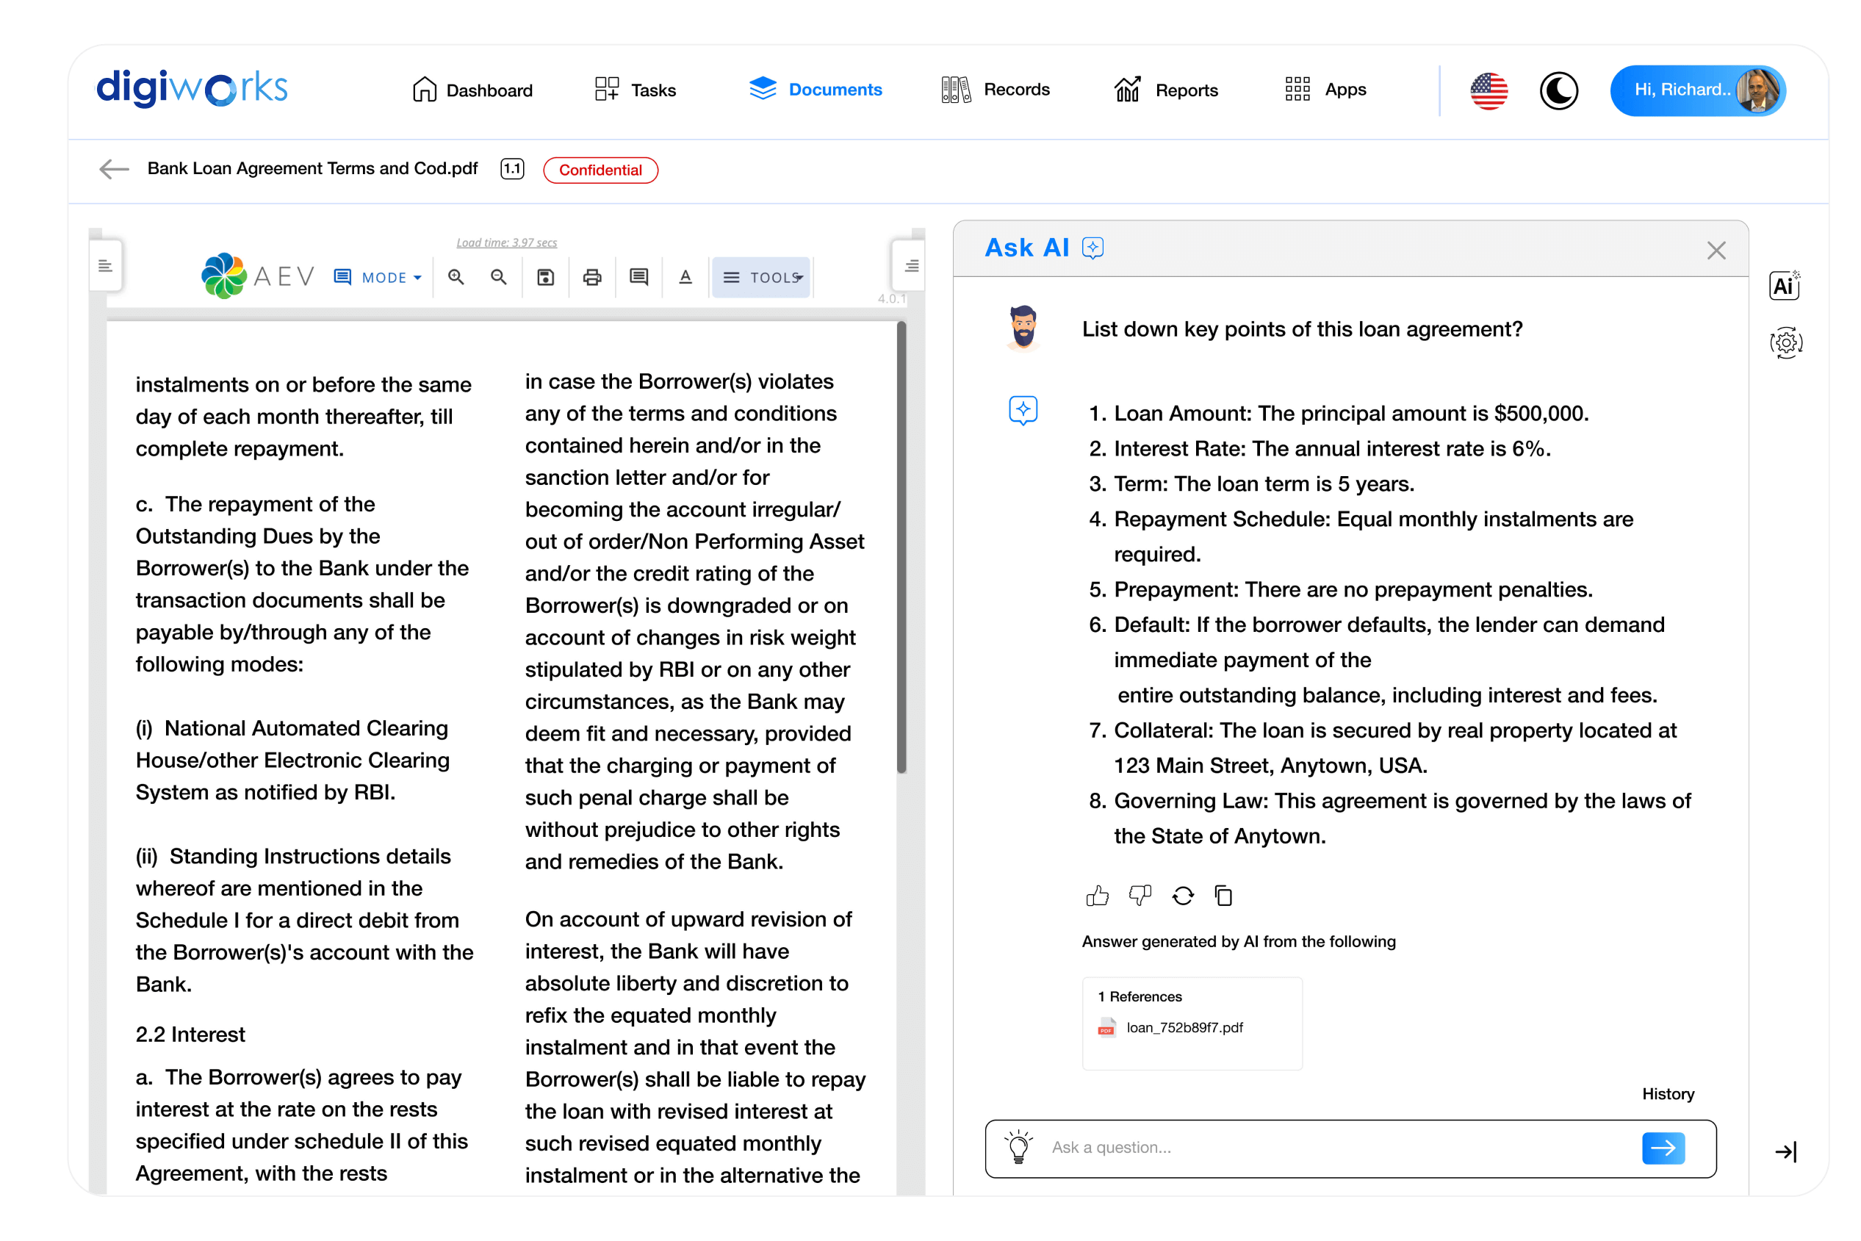Copy the AI-generated answer
The image size is (1861, 1241).
[x=1223, y=895]
